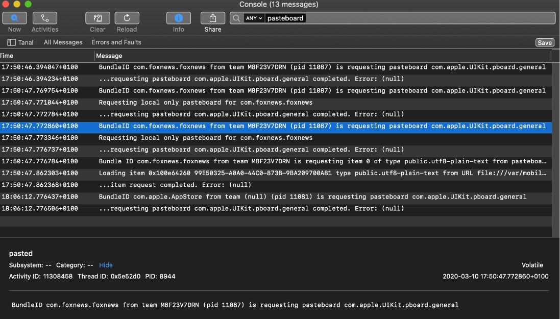Image resolution: width=560 pixels, height=319 pixels.
Task: Select log row at 17:50:46.394047
Action: (276, 67)
